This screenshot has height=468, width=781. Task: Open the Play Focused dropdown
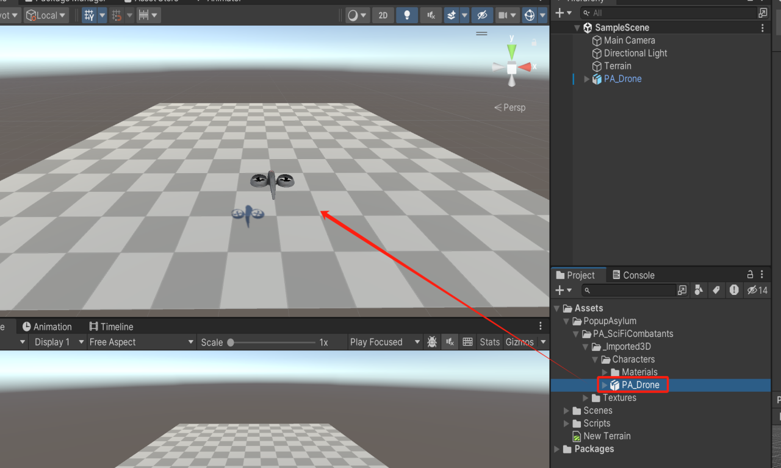pos(384,342)
